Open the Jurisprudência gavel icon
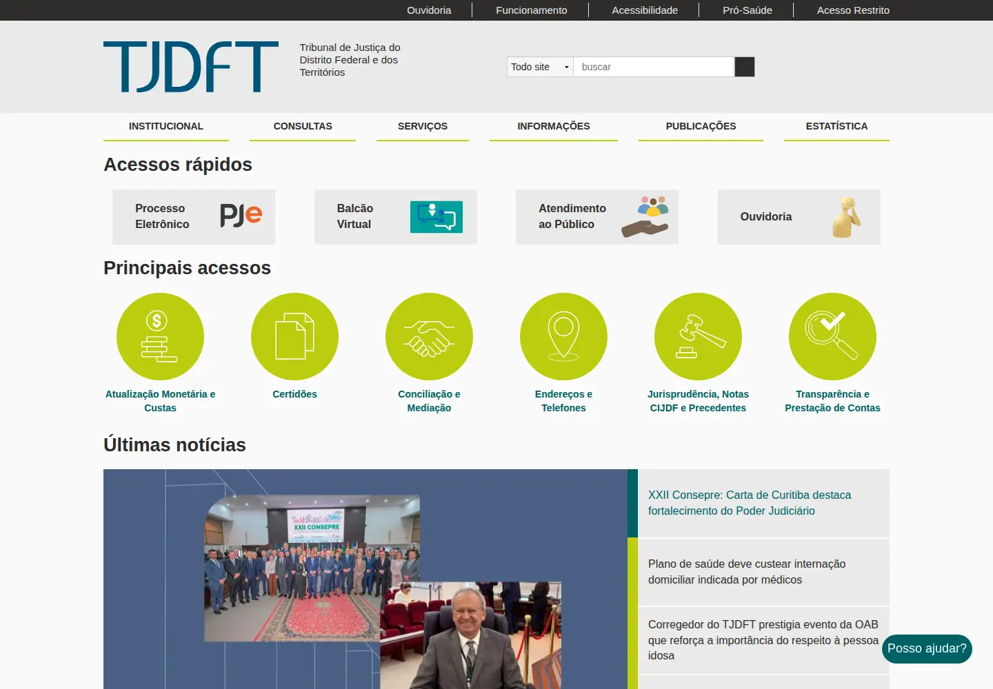Image resolution: width=993 pixels, height=689 pixels. [x=698, y=336]
